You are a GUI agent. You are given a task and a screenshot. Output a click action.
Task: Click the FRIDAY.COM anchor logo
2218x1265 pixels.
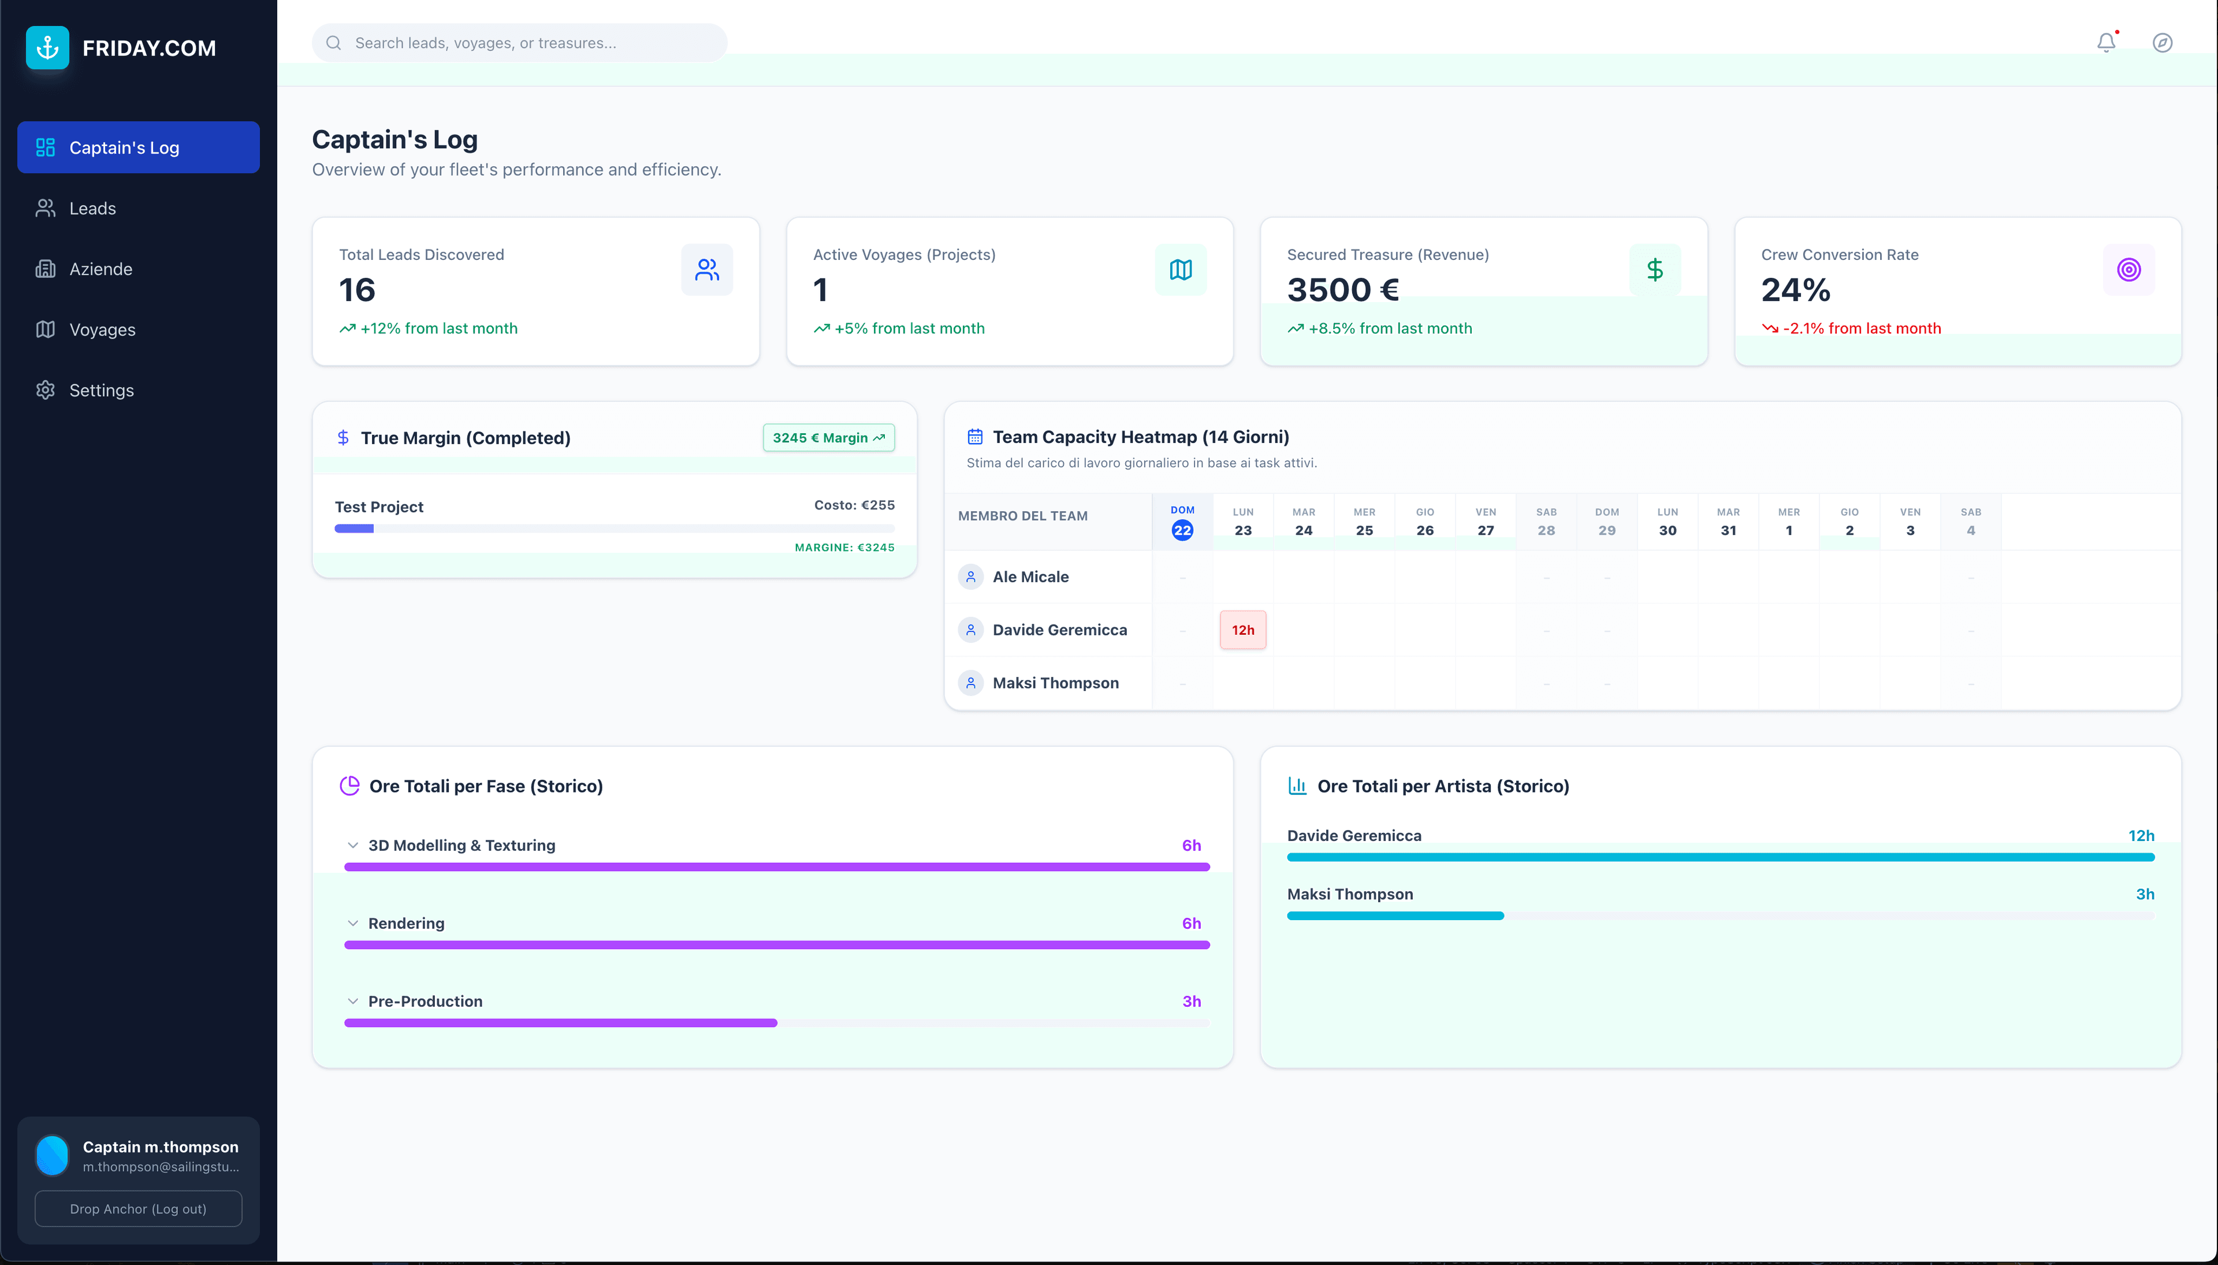click(x=47, y=47)
